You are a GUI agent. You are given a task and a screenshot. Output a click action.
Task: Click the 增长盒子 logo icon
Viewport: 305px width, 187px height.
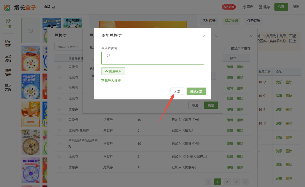pos(7,8)
